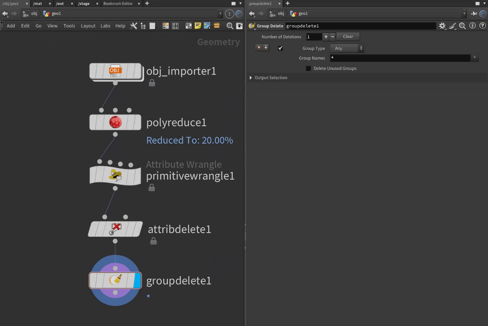
Task: Expand the Output Selection section
Action: [x=251, y=78]
